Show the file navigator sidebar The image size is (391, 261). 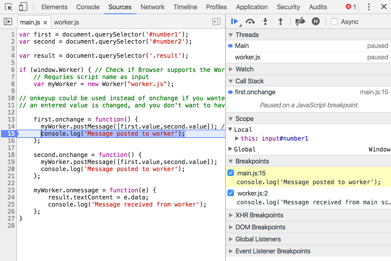[x=8, y=22]
